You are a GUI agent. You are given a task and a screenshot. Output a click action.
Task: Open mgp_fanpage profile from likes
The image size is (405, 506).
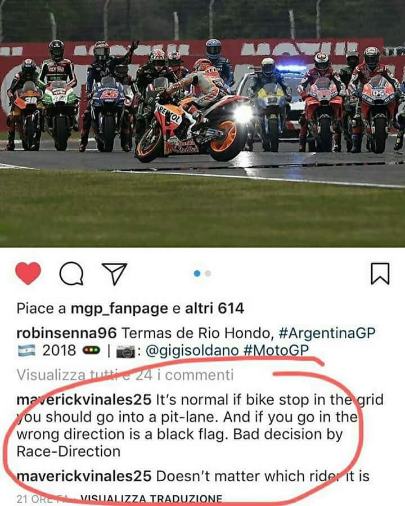click(119, 308)
